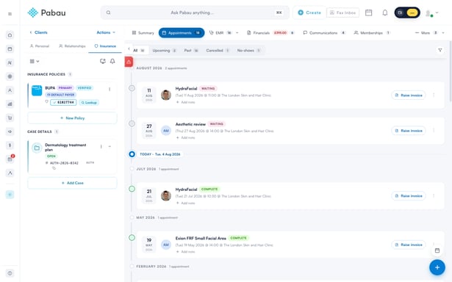Click the TODAY timeline marker
The width and height of the screenshot is (452, 282).
(132, 154)
